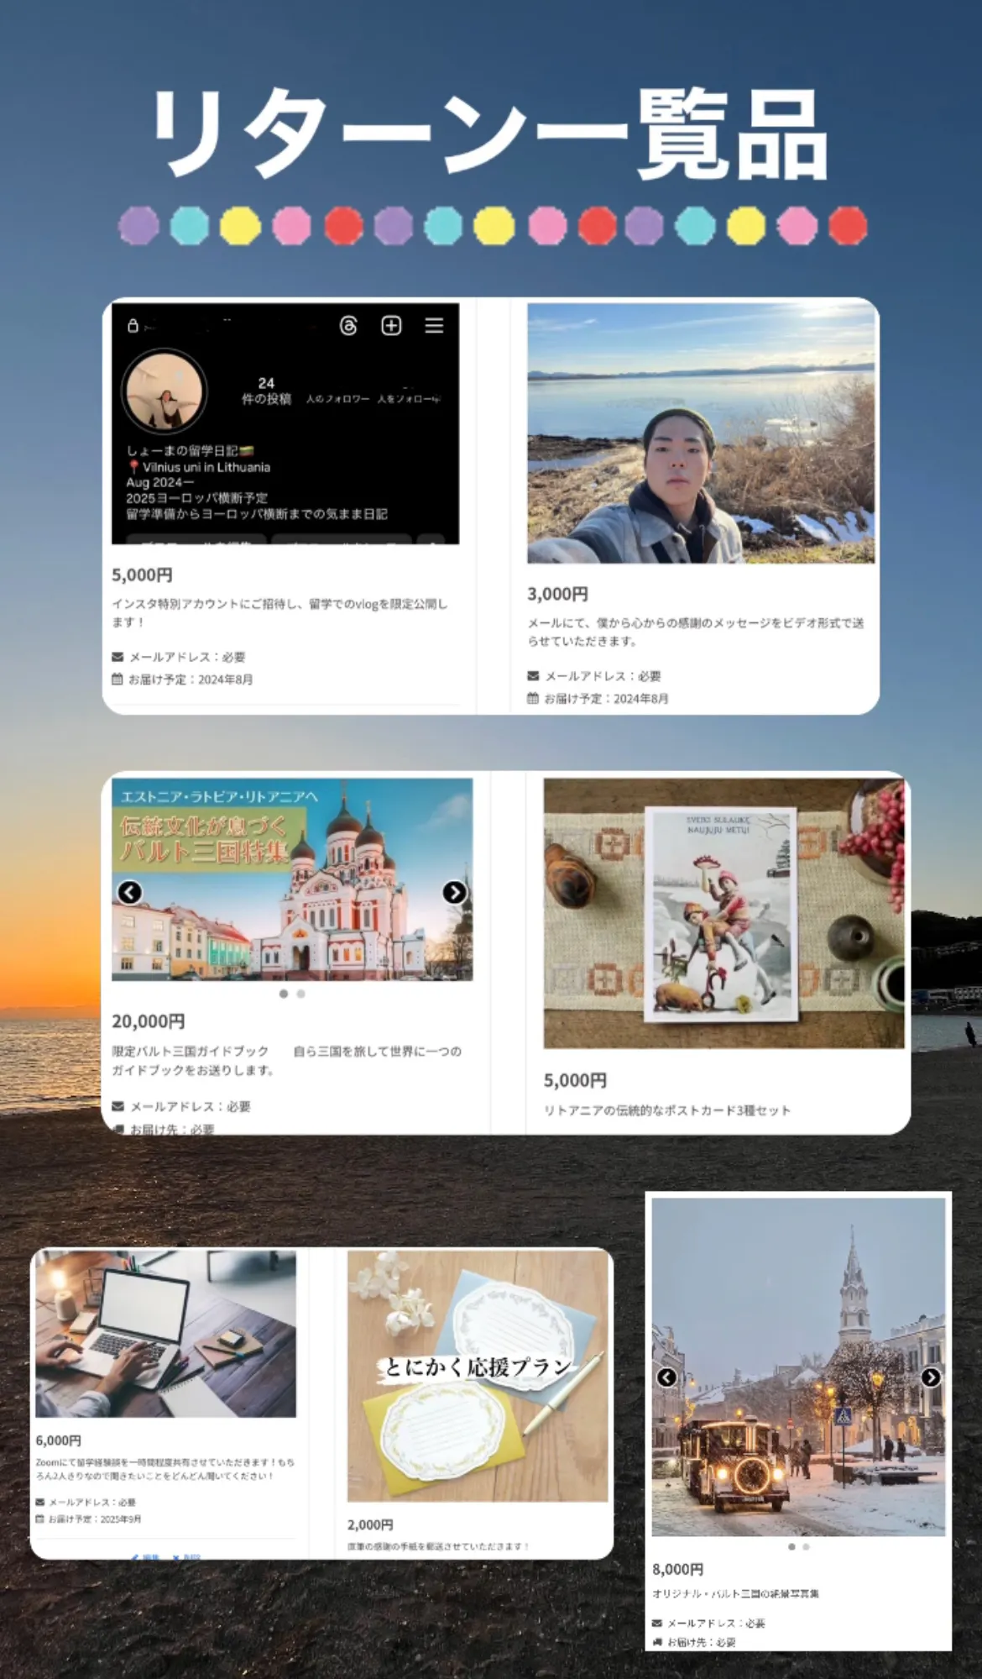This screenshot has height=1679, width=982.
Task: Go to previous Baltic guidebook image
Action: (x=129, y=892)
